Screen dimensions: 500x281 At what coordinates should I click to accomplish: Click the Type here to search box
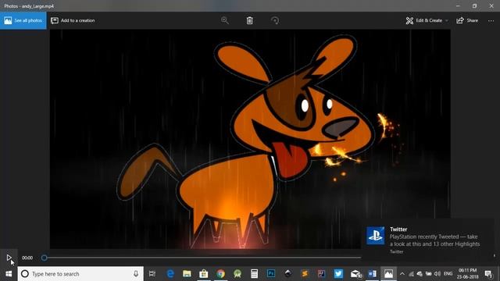pos(80,274)
